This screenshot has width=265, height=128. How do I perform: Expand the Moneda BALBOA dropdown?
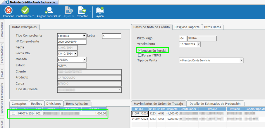(84, 60)
